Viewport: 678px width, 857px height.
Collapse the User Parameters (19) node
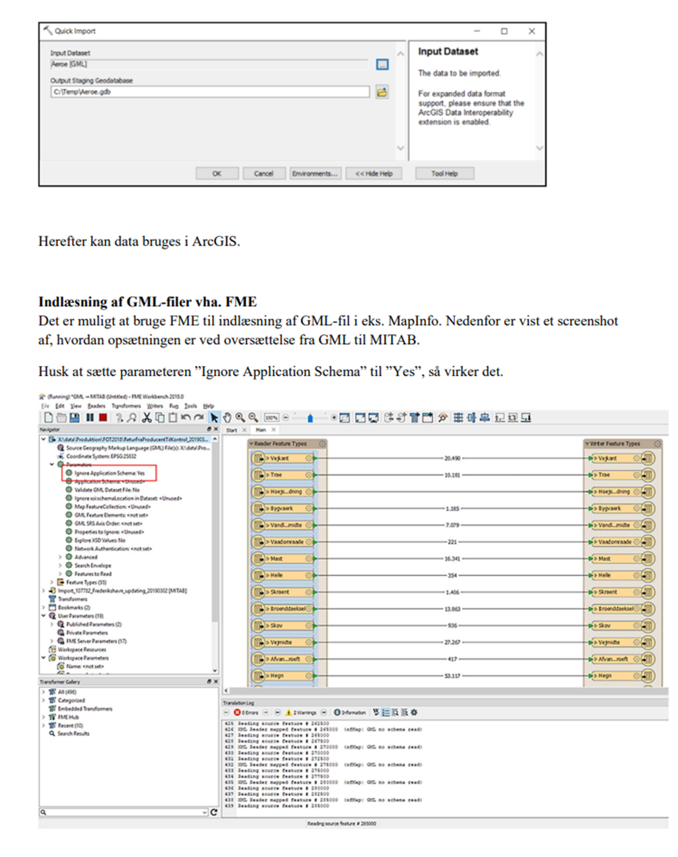[x=44, y=616]
